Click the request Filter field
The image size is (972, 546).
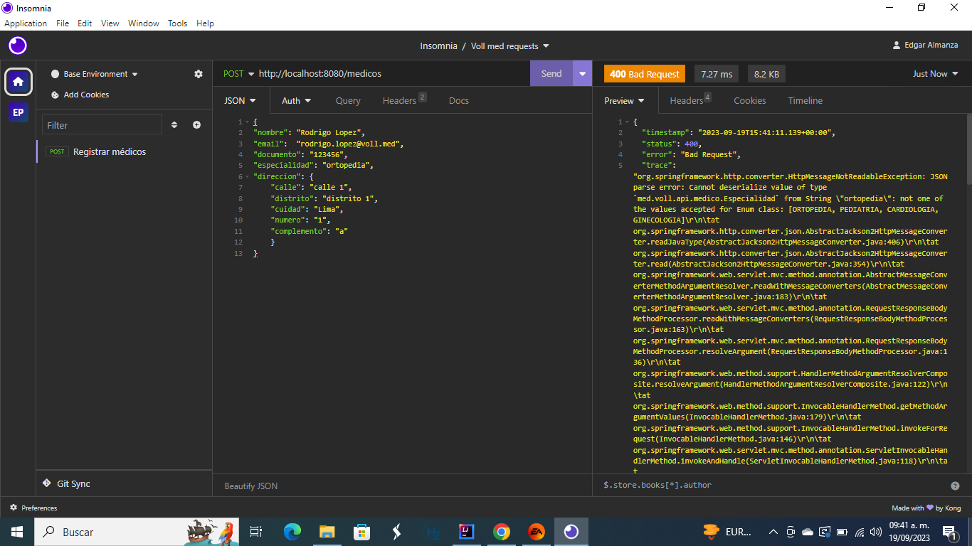102,125
